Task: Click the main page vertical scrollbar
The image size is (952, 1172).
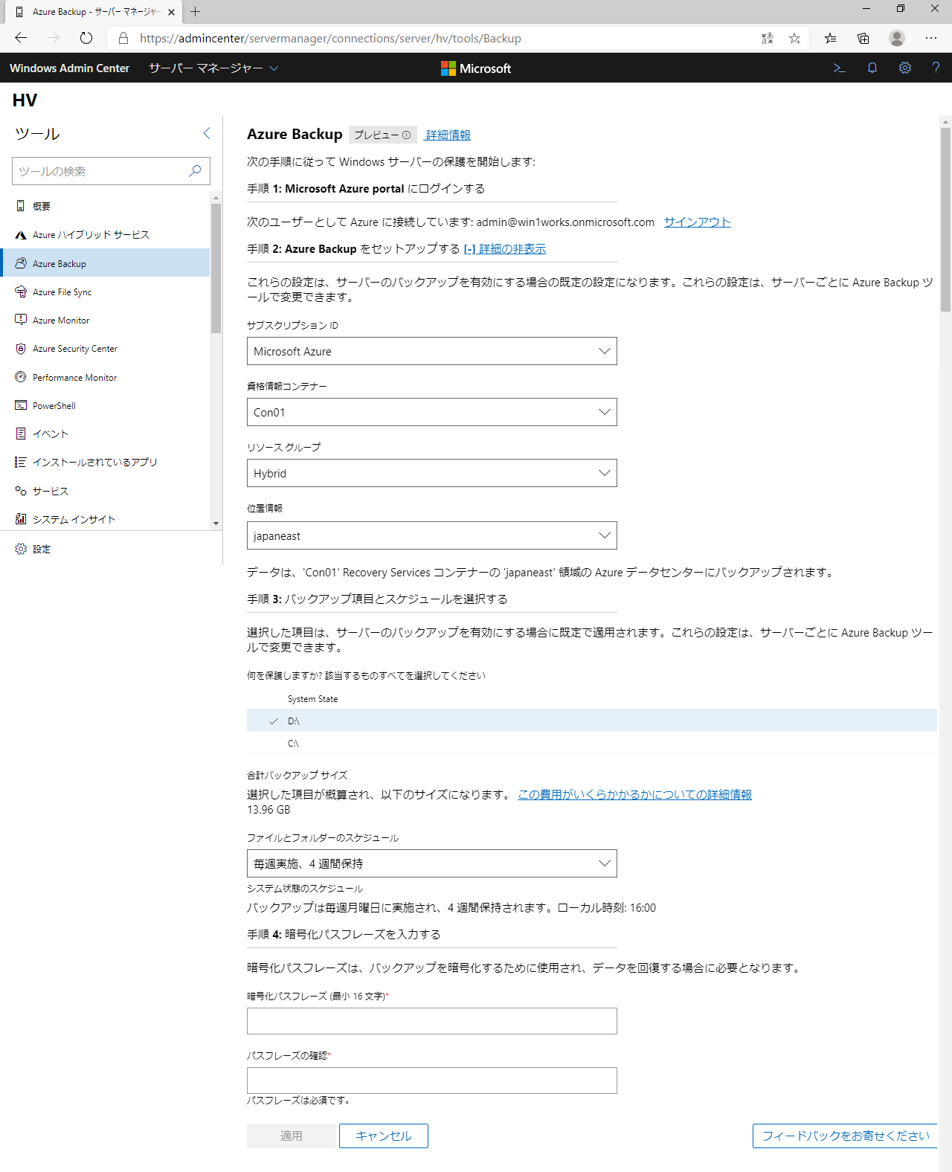Action: click(945, 220)
